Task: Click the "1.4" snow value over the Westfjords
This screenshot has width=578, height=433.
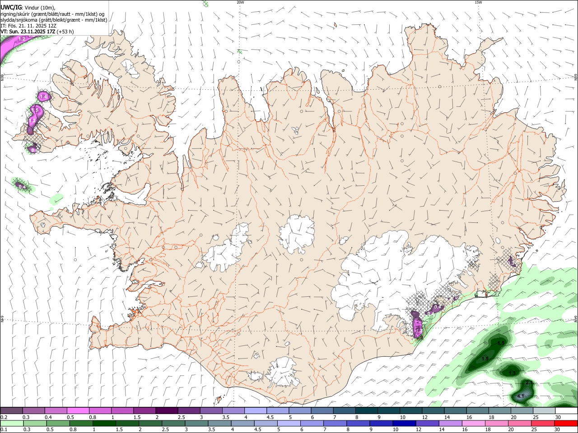Action: 43,97
